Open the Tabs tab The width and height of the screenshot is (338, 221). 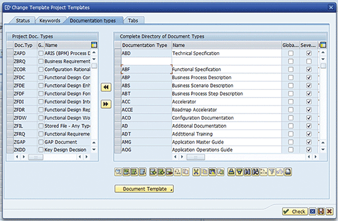tap(133, 20)
